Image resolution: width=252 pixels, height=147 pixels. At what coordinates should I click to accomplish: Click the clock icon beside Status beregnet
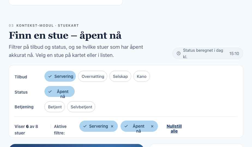tap(178, 53)
